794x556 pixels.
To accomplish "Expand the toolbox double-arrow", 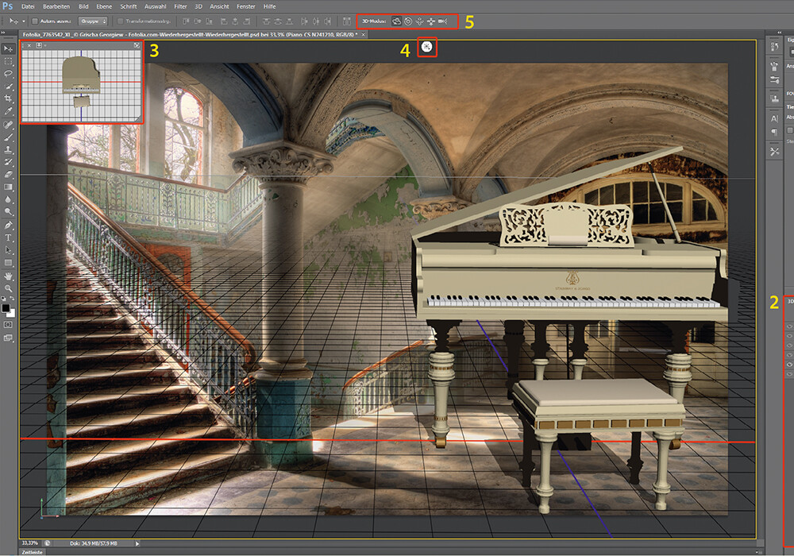I will click(x=3, y=33).
